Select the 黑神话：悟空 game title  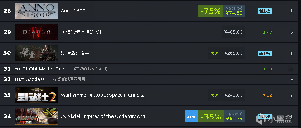tap(75, 53)
